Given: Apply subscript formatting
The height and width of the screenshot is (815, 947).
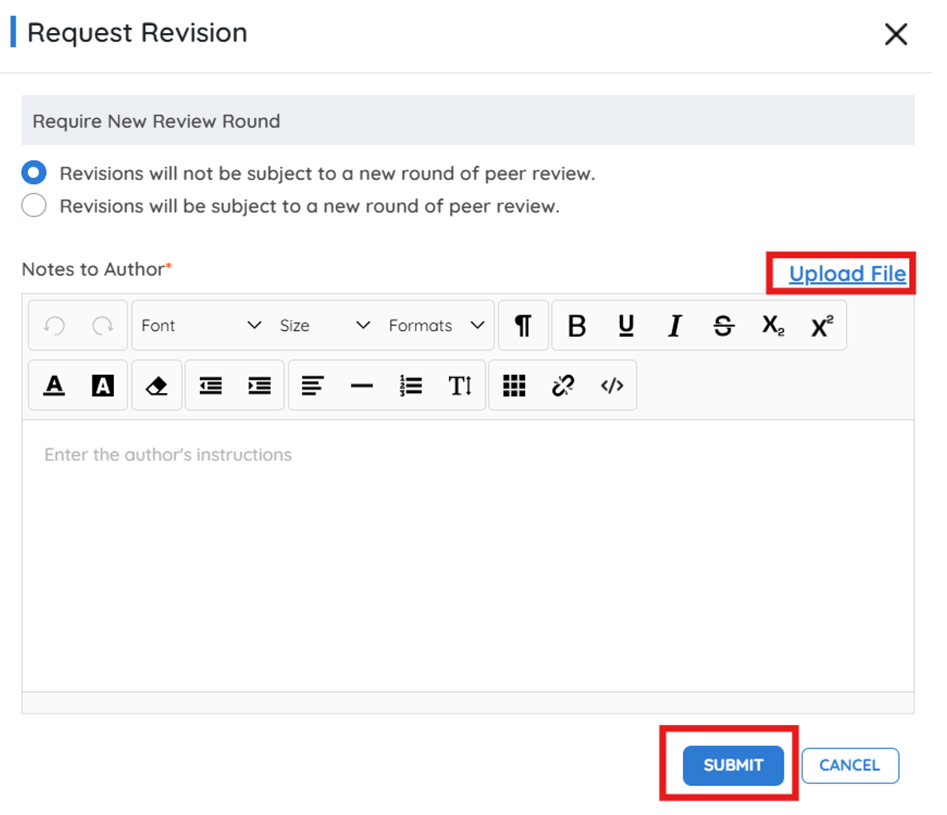Looking at the screenshot, I should tap(773, 326).
